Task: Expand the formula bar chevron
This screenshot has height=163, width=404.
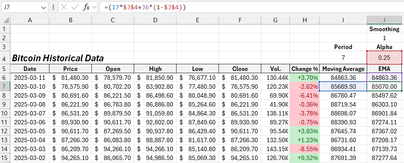Action: pos(94,7)
